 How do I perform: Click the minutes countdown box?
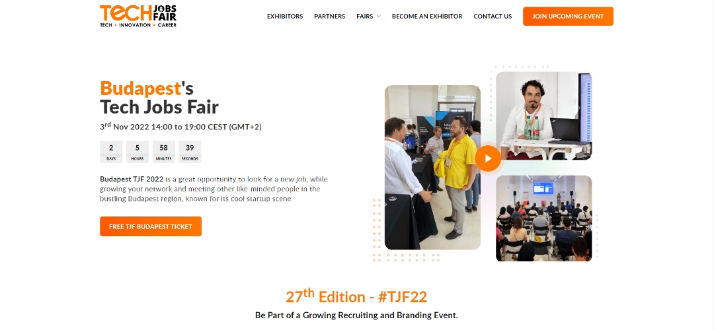click(163, 152)
